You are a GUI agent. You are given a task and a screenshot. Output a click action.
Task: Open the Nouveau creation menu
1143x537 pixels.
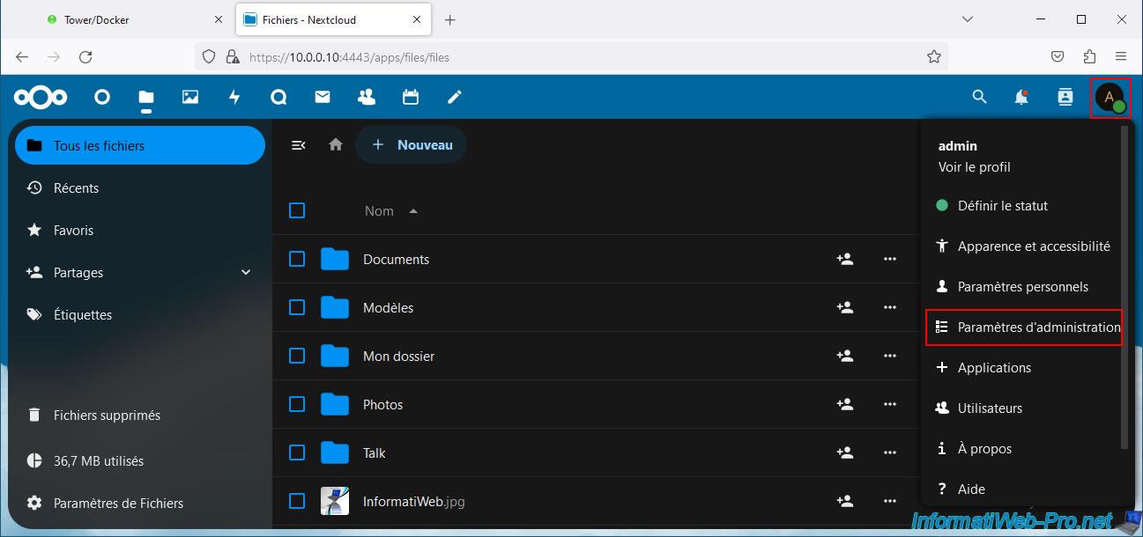[412, 145]
